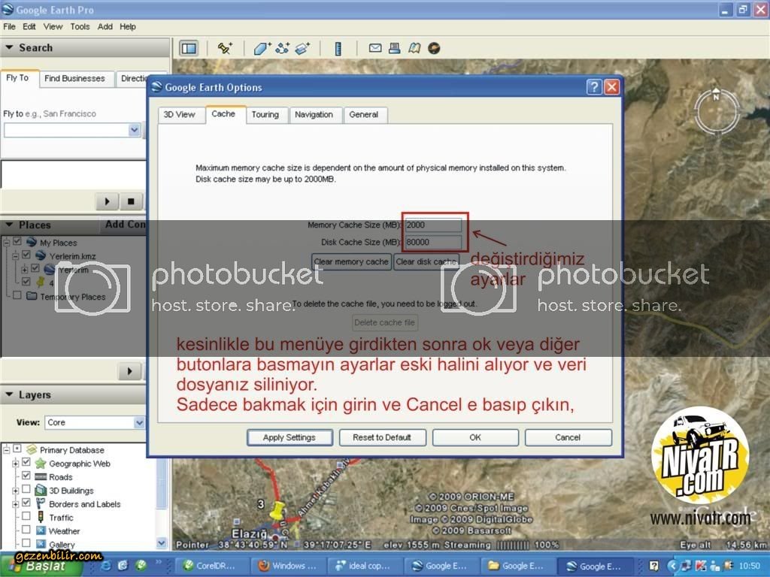Open the Ruler measurement tool

coord(338,48)
